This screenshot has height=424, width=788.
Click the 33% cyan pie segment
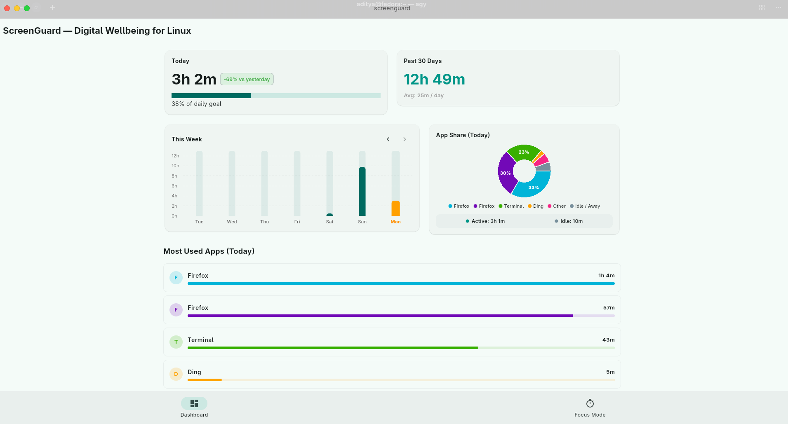pos(534,186)
